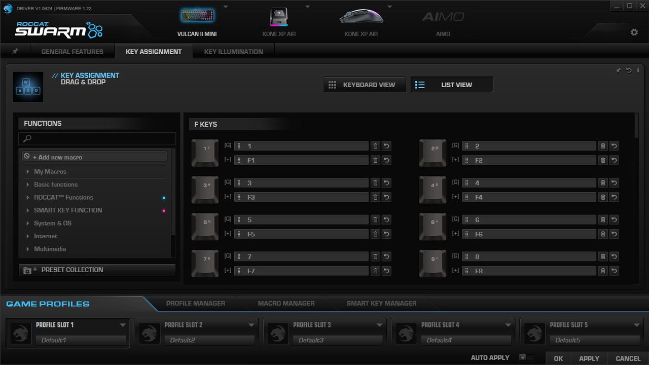Image resolution: width=649 pixels, height=365 pixels.
Task: Open the Smart Key Manager tab
Action: point(382,303)
